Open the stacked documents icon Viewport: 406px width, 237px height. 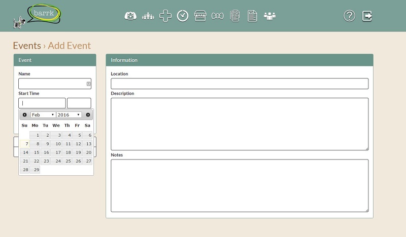coord(235,16)
